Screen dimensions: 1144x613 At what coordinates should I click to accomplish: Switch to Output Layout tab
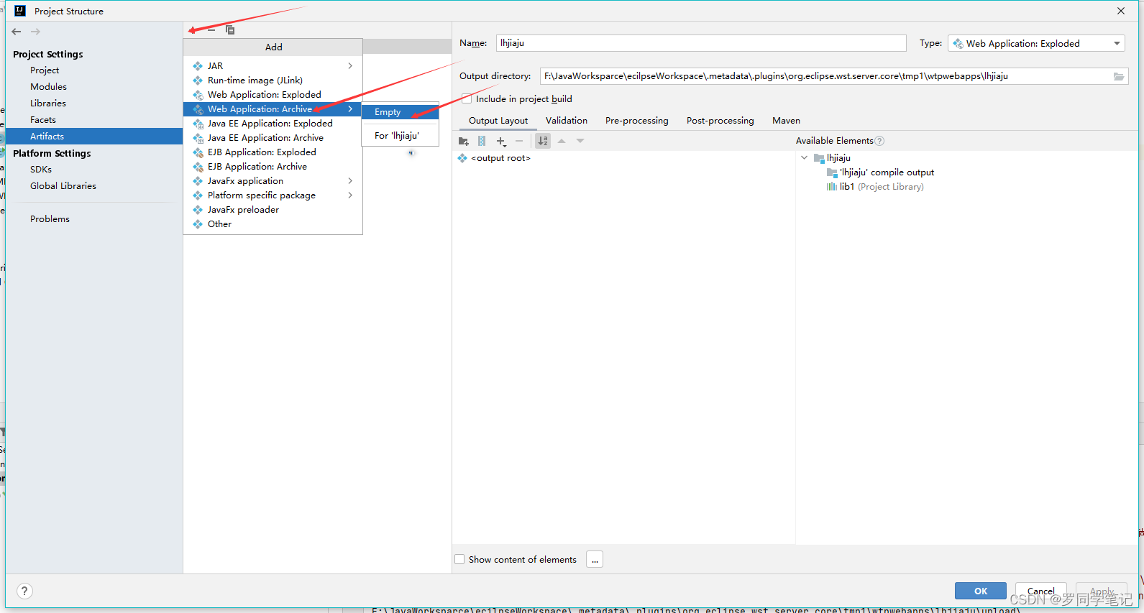click(x=498, y=121)
